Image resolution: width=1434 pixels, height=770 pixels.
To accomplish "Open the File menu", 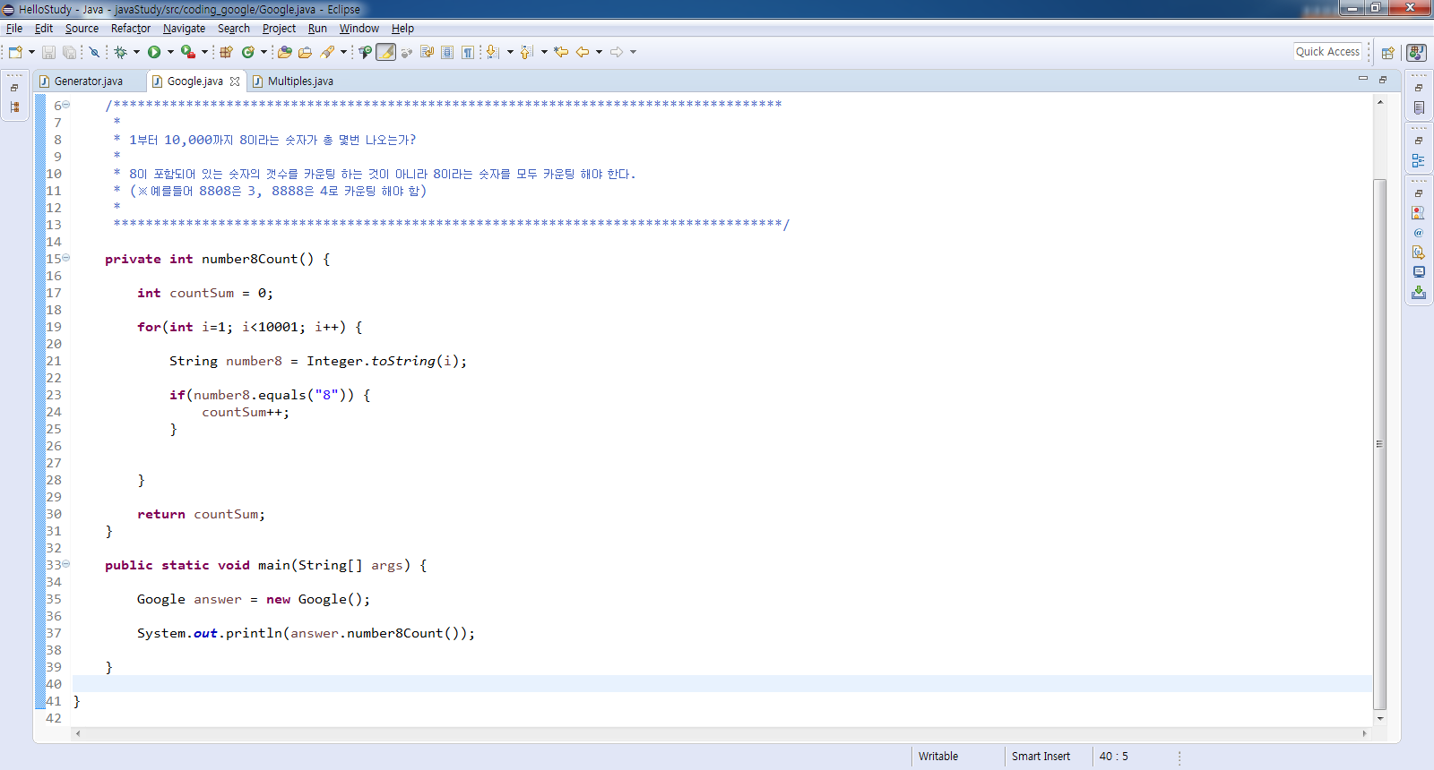I will [14, 29].
